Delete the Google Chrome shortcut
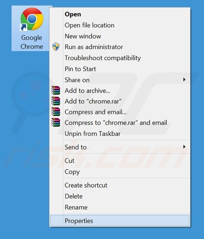Image resolution: width=204 pixels, height=239 pixels. pos(73,196)
